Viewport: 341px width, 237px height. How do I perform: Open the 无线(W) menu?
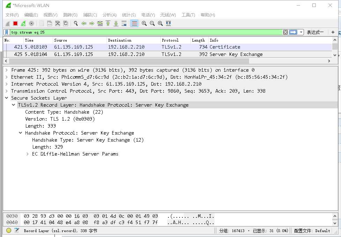168,15
